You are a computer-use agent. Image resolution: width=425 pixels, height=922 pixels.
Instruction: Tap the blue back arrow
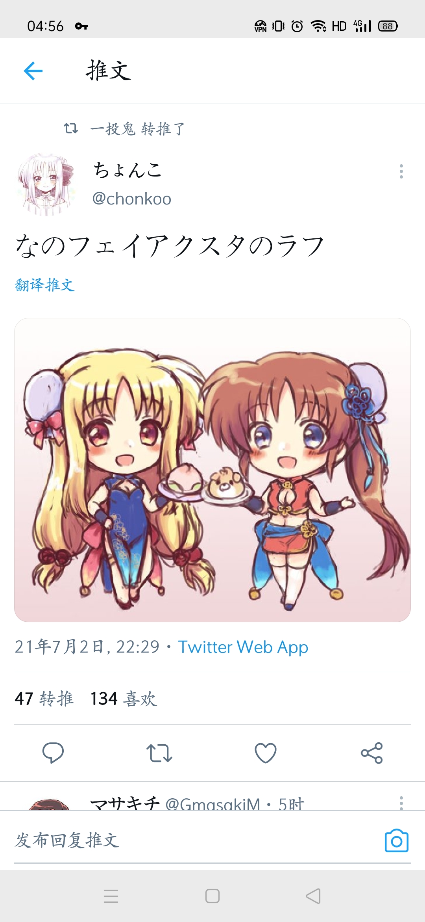click(x=33, y=71)
